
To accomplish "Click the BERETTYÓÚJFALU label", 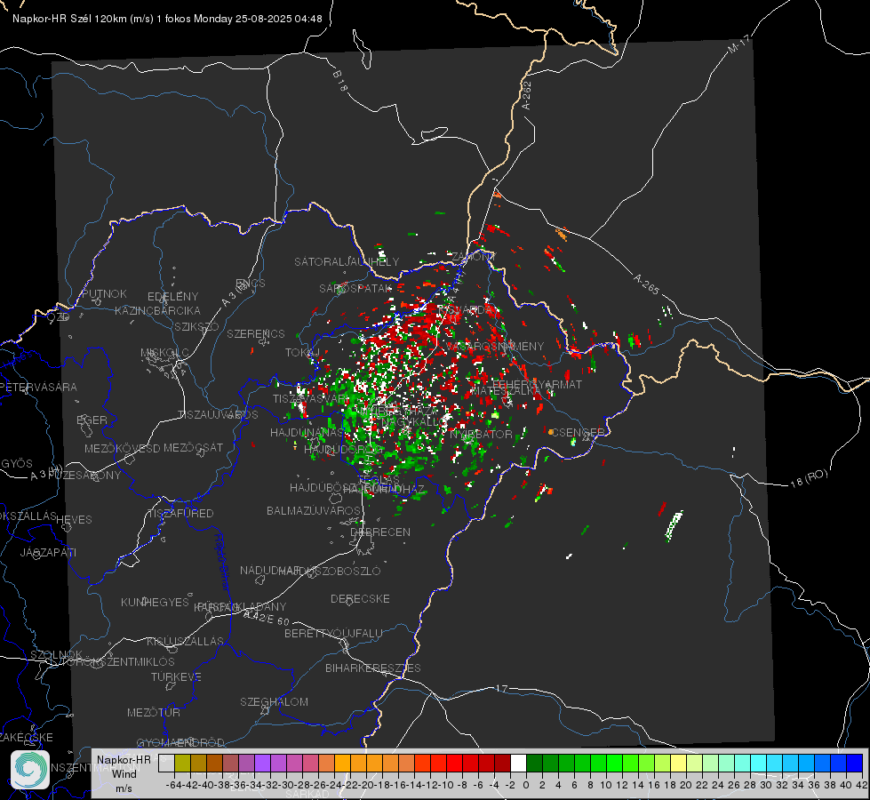I will pos(333,633).
